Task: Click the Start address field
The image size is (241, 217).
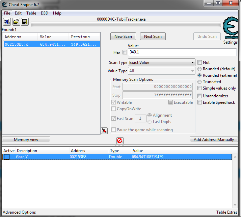Action: pyautogui.click(x=158, y=87)
